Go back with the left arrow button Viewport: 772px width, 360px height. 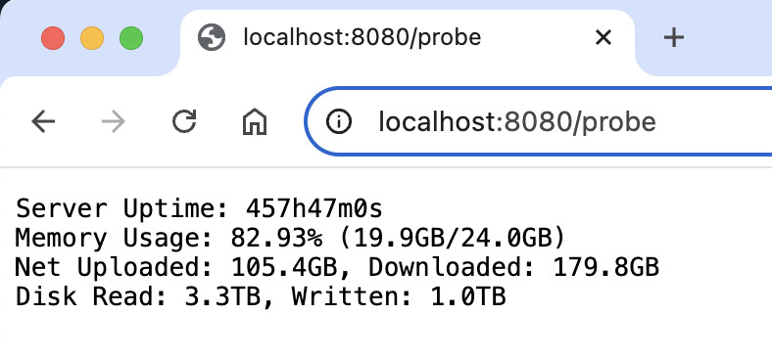tap(43, 121)
